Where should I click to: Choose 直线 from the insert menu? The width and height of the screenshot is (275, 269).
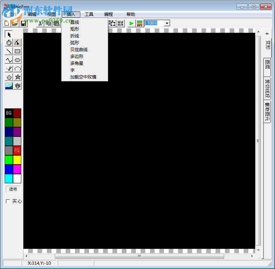coord(85,22)
